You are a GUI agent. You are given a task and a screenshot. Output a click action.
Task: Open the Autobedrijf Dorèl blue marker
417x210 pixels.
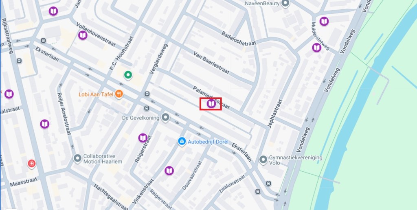[x=182, y=141]
